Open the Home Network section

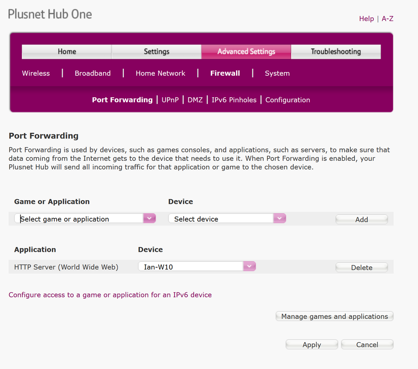point(160,73)
